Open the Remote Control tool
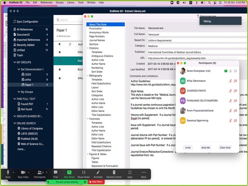The width and height of the screenshot is (248, 186). (114, 173)
